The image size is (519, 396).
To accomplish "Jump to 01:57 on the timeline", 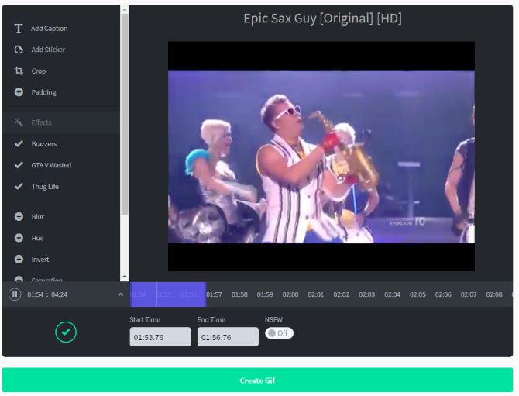I will 214,294.
